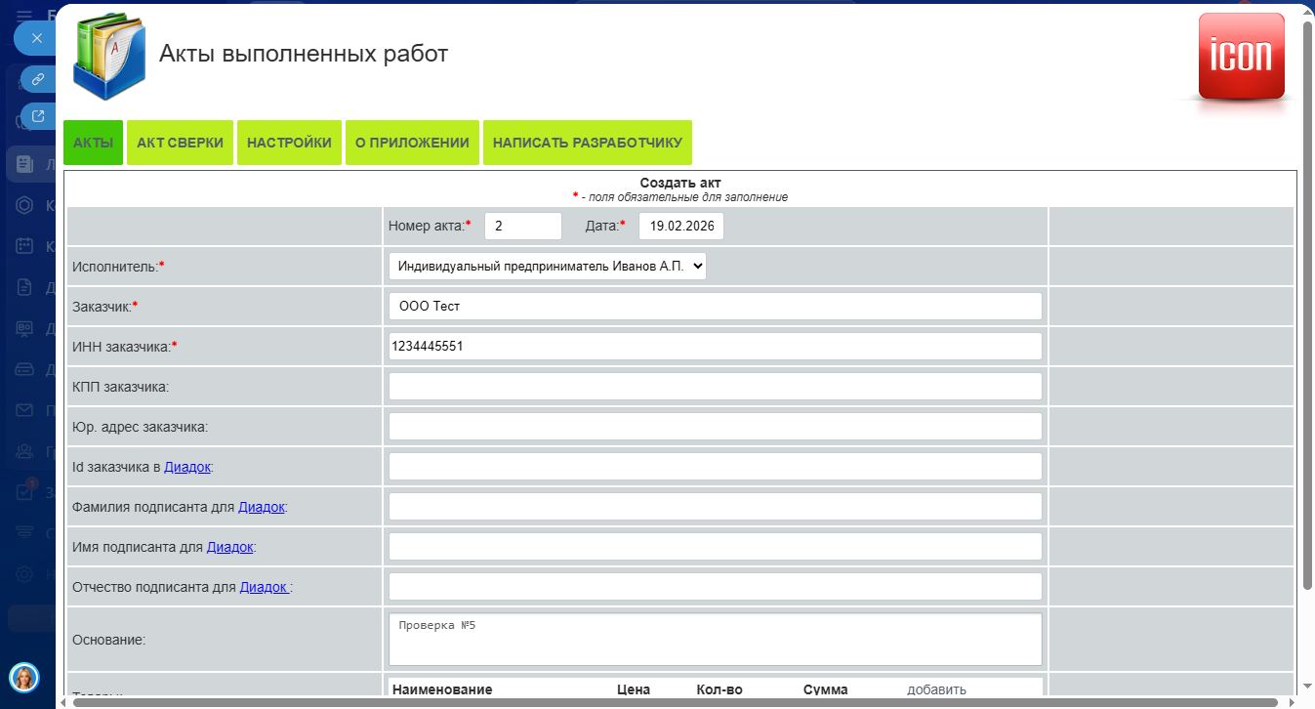
Task: Focus the Юр. адрес заказчика field
Action: pyautogui.click(x=716, y=427)
